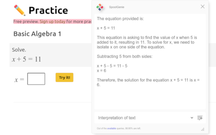
Task: Click the pencil icon beside Practice
Action: 20,10
